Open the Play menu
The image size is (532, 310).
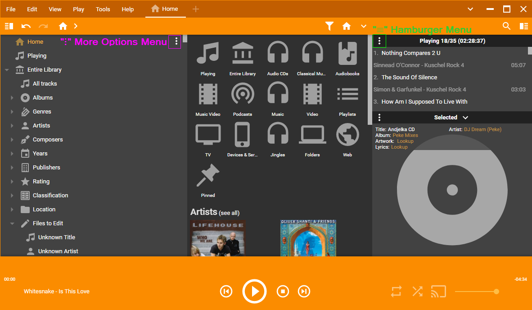(78, 9)
